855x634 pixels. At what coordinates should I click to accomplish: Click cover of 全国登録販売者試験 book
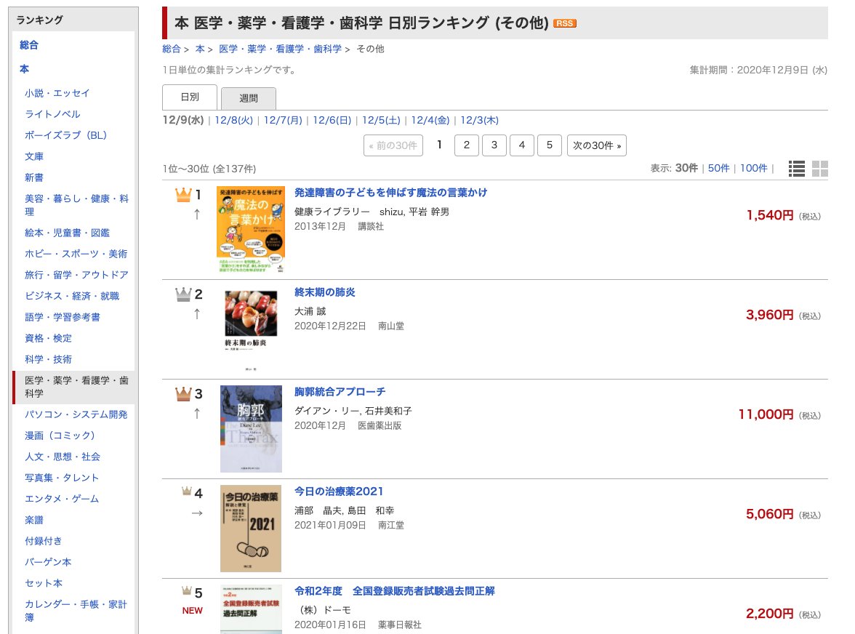tap(252, 609)
